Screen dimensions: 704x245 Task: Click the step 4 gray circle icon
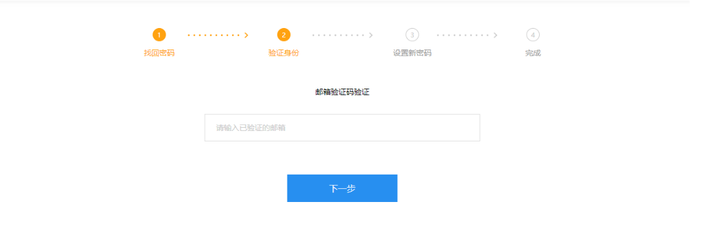pyautogui.click(x=533, y=35)
